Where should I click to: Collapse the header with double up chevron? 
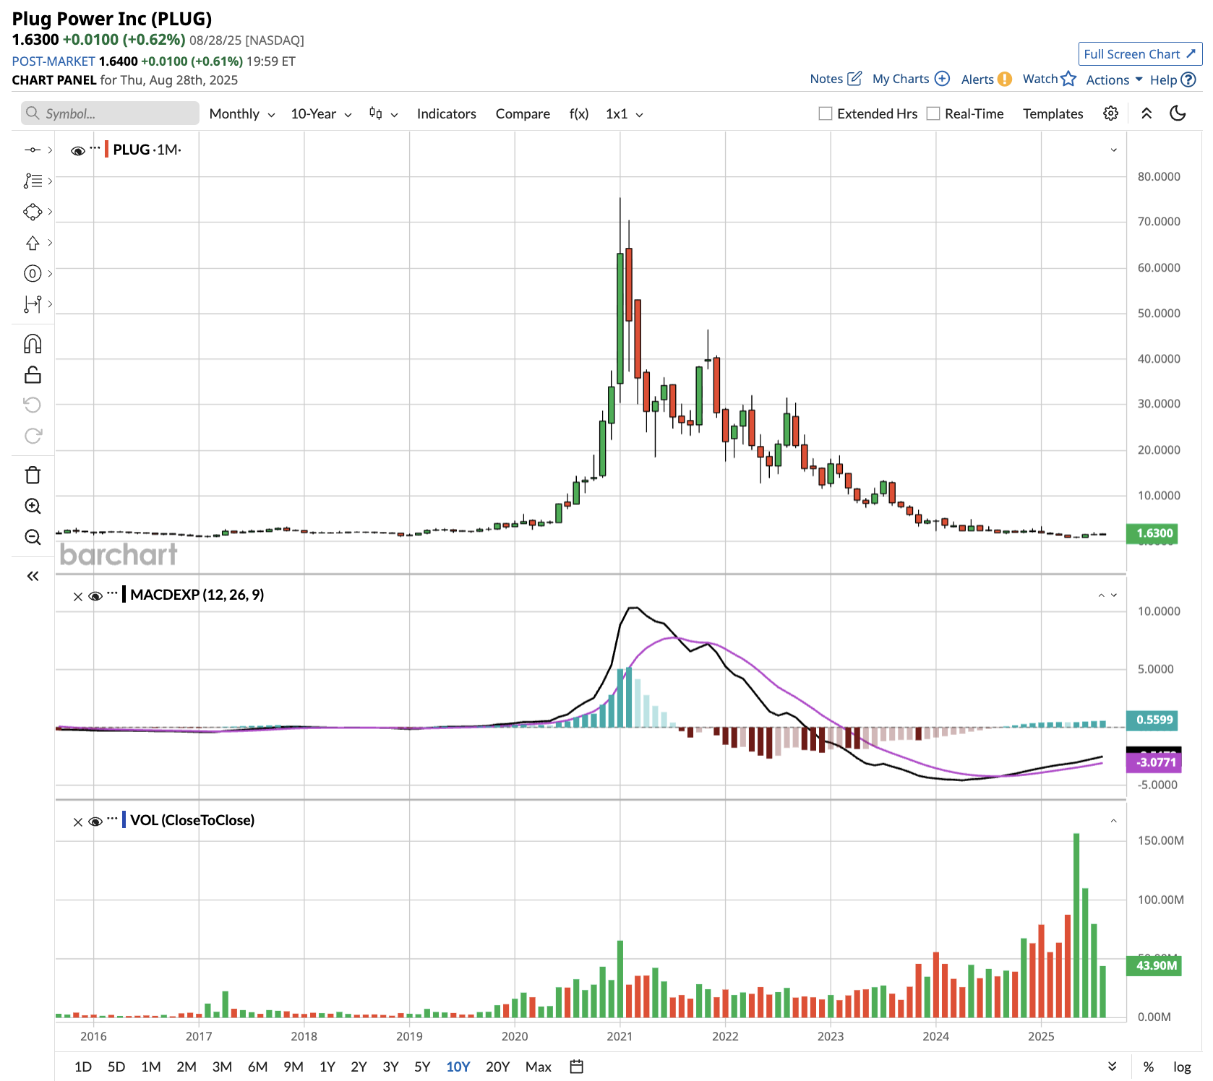tap(1146, 113)
